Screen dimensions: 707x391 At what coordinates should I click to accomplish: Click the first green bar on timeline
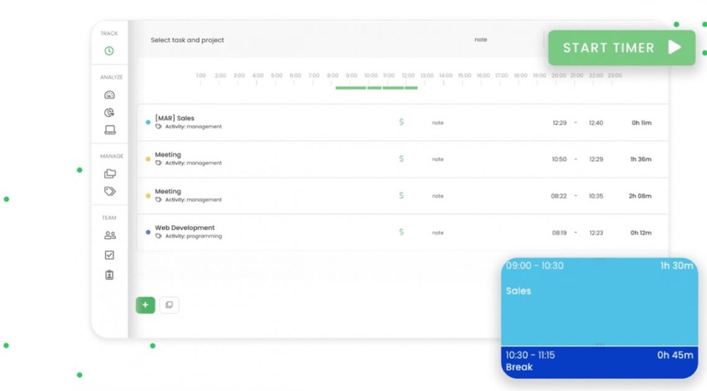351,88
